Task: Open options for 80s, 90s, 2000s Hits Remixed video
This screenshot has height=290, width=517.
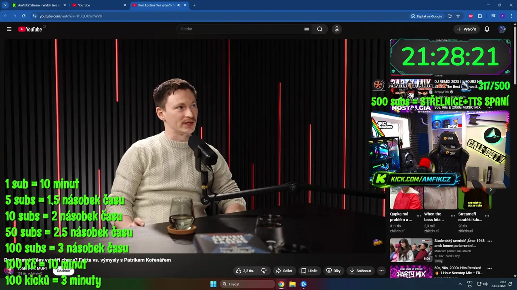Action: pos(490,268)
